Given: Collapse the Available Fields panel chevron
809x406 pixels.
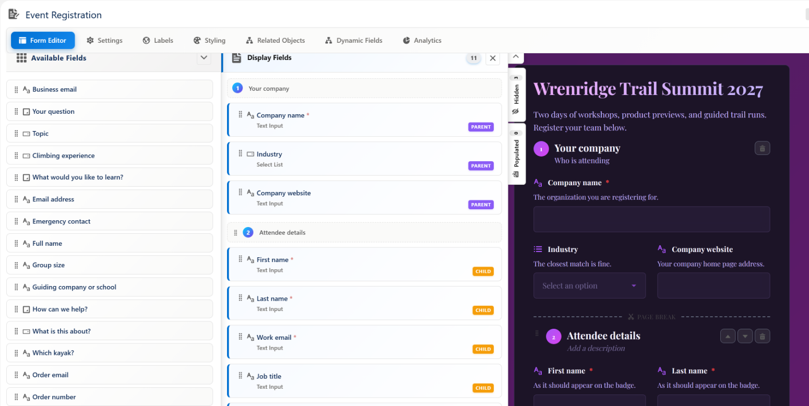Looking at the screenshot, I should tap(204, 58).
